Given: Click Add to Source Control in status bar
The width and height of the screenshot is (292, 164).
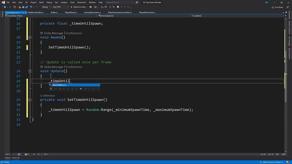Looking at the screenshot, I should pos(272,162).
